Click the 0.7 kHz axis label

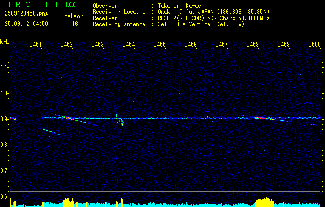(5, 171)
